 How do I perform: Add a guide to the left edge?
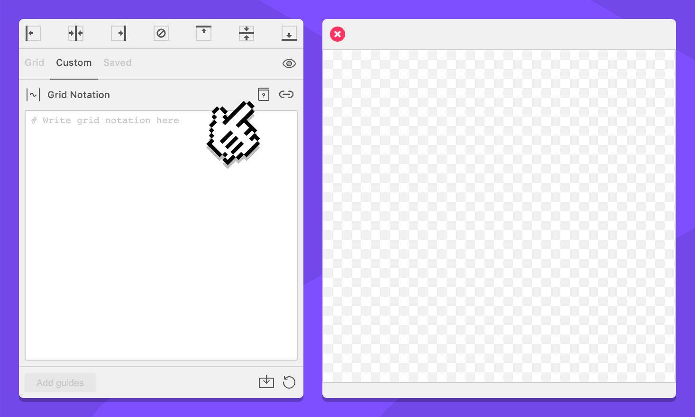(33, 33)
